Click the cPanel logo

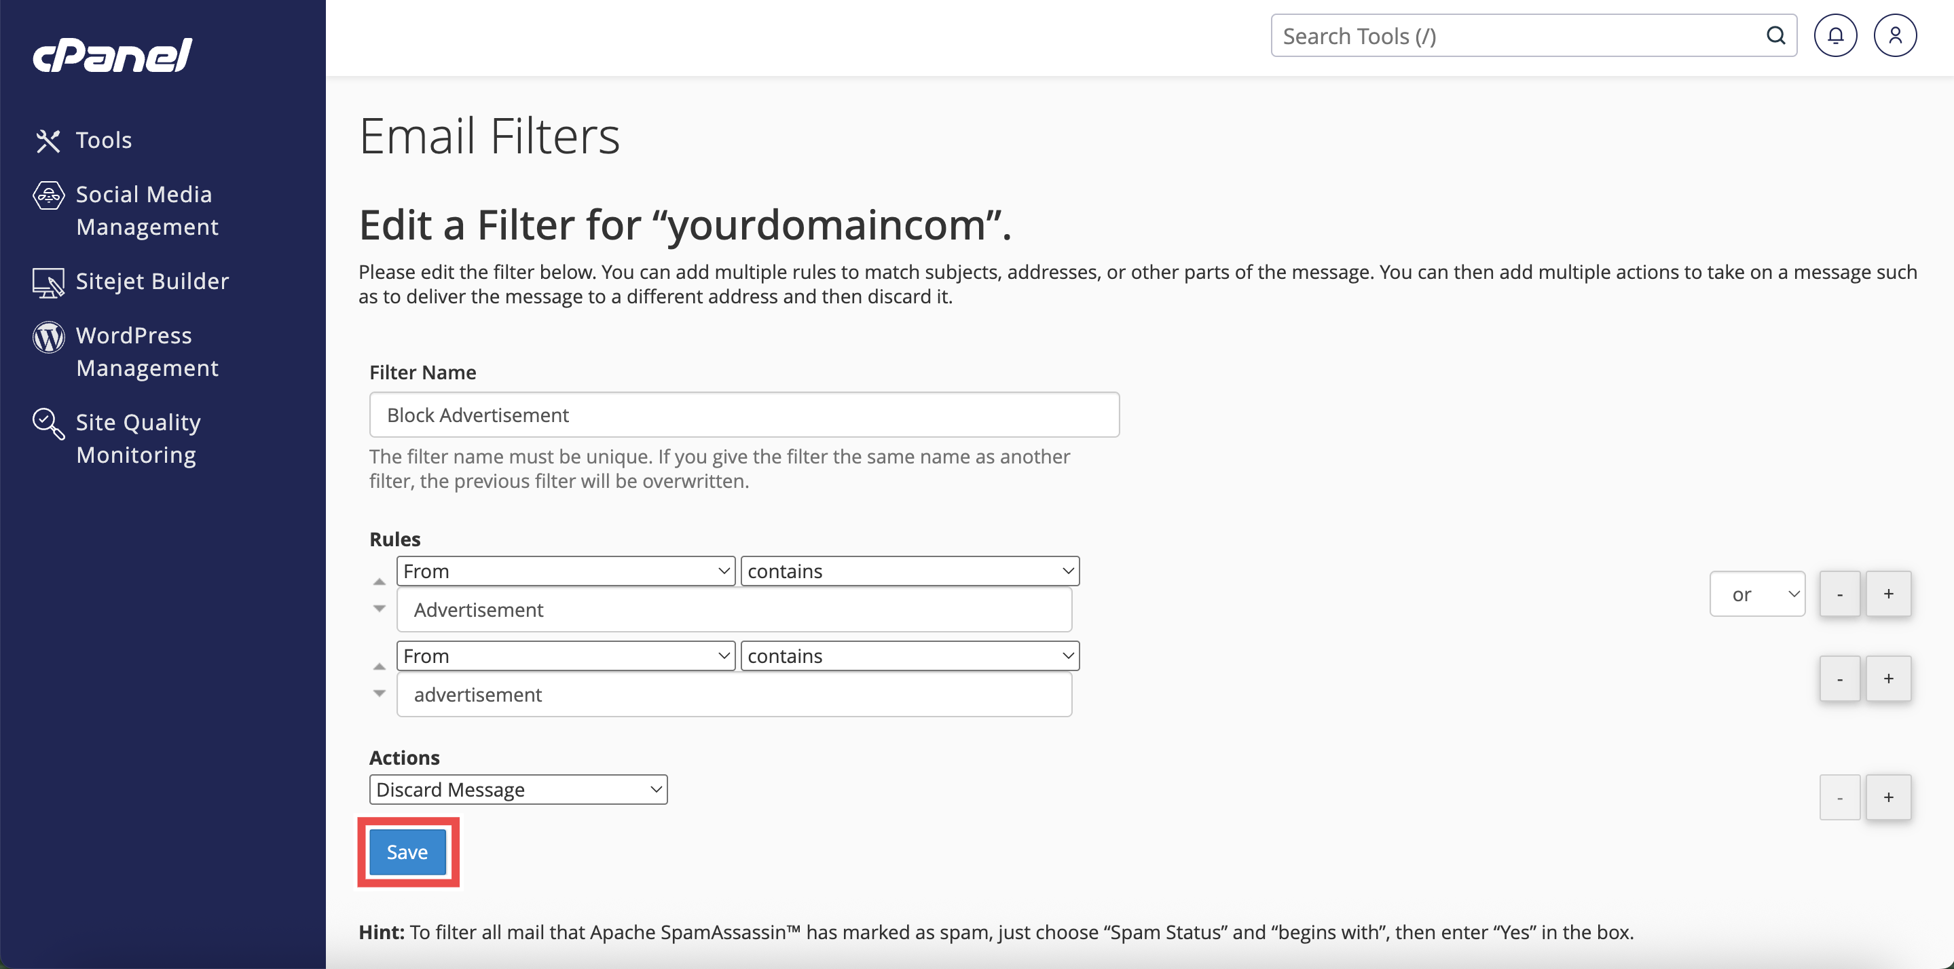[x=112, y=56]
